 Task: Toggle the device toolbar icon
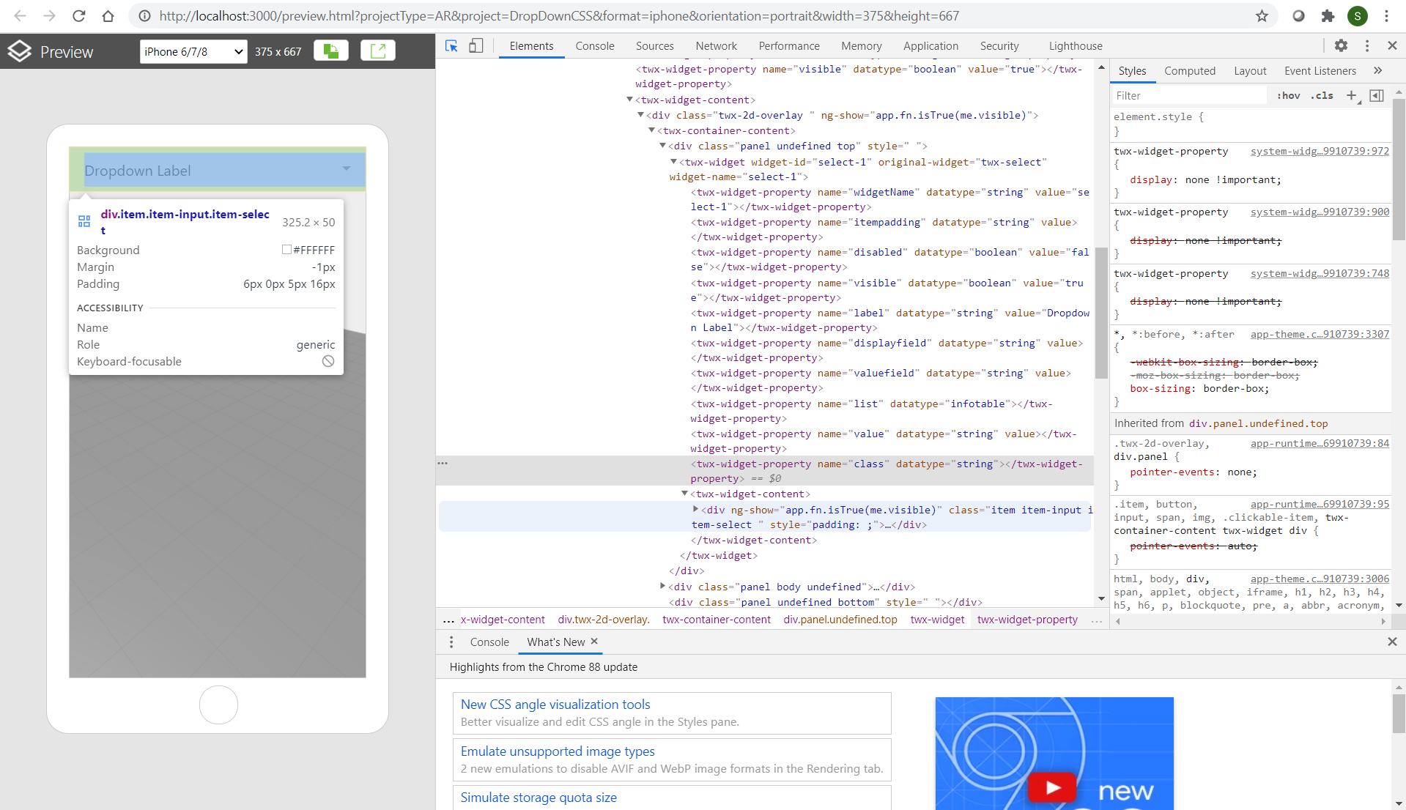coord(476,45)
